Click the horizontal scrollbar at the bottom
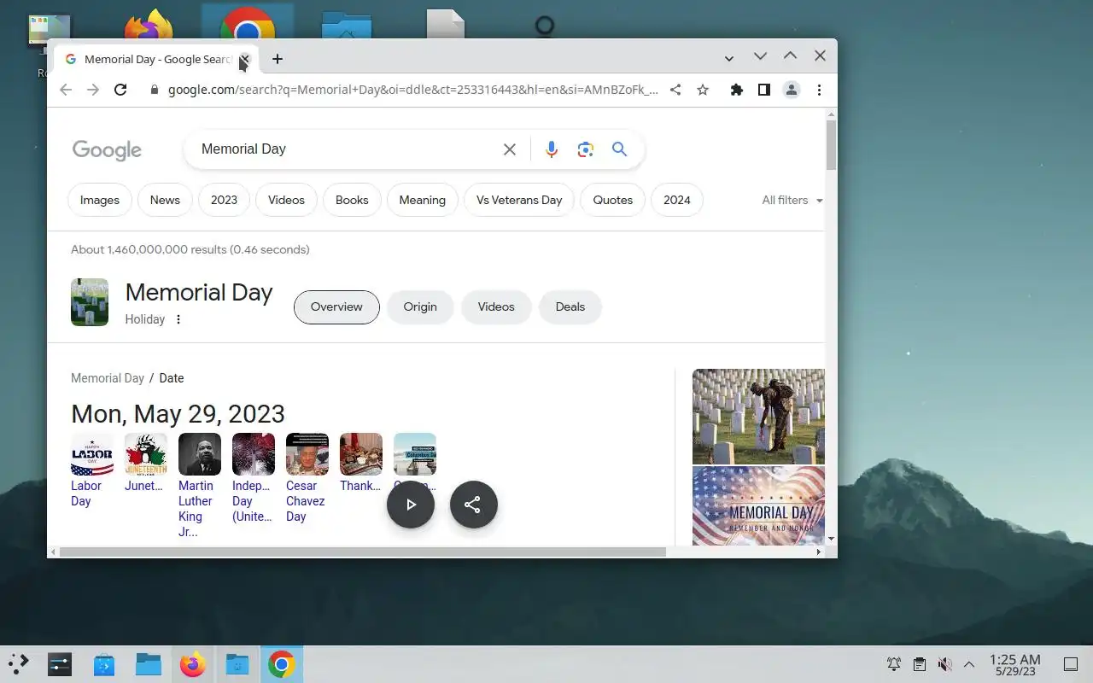Viewport: 1093px width, 683px height. (362, 552)
